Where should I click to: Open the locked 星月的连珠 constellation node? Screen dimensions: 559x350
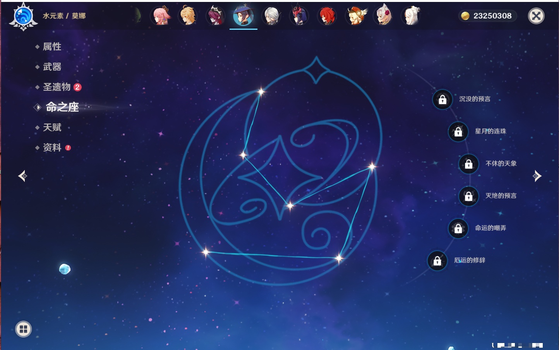point(458,132)
